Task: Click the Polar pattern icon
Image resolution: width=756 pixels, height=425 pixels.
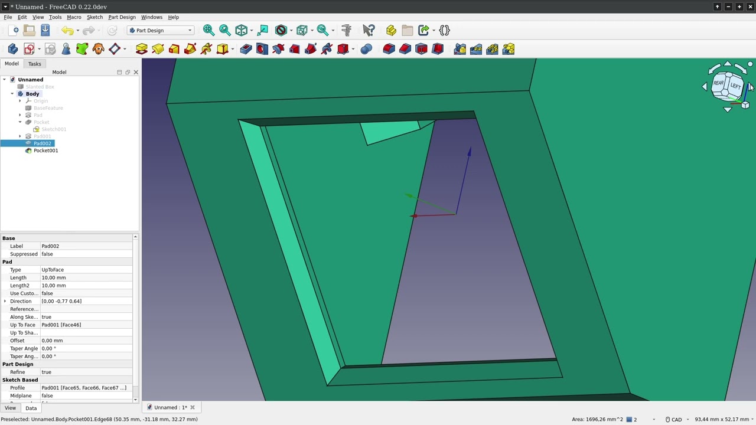Action: pyautogui.click(x=493, y=49)
